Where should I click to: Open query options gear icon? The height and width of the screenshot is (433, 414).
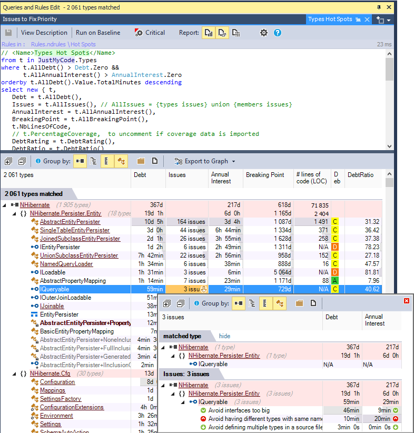tap(264, 33)
